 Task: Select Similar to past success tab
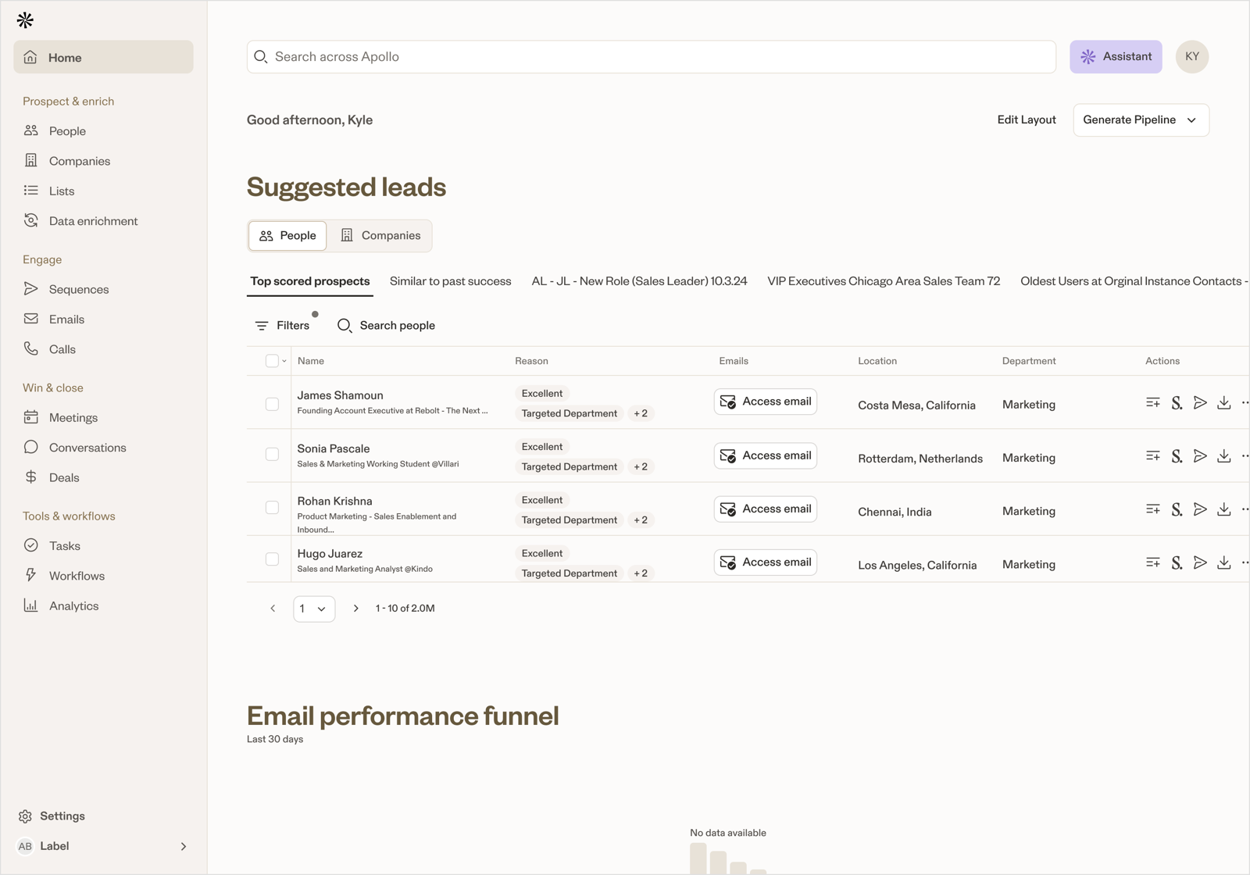click(x=451, y=281)
